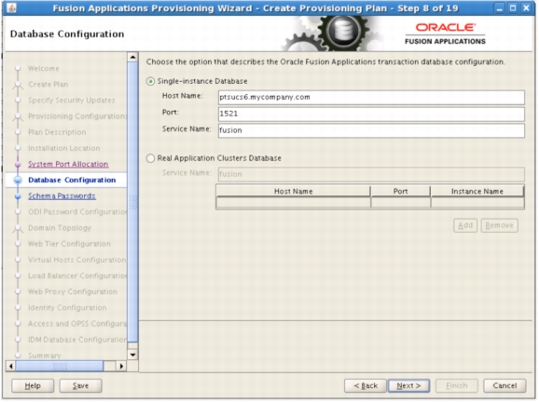
Task: Go back with the Back button
Action: [x=366, y=386]
